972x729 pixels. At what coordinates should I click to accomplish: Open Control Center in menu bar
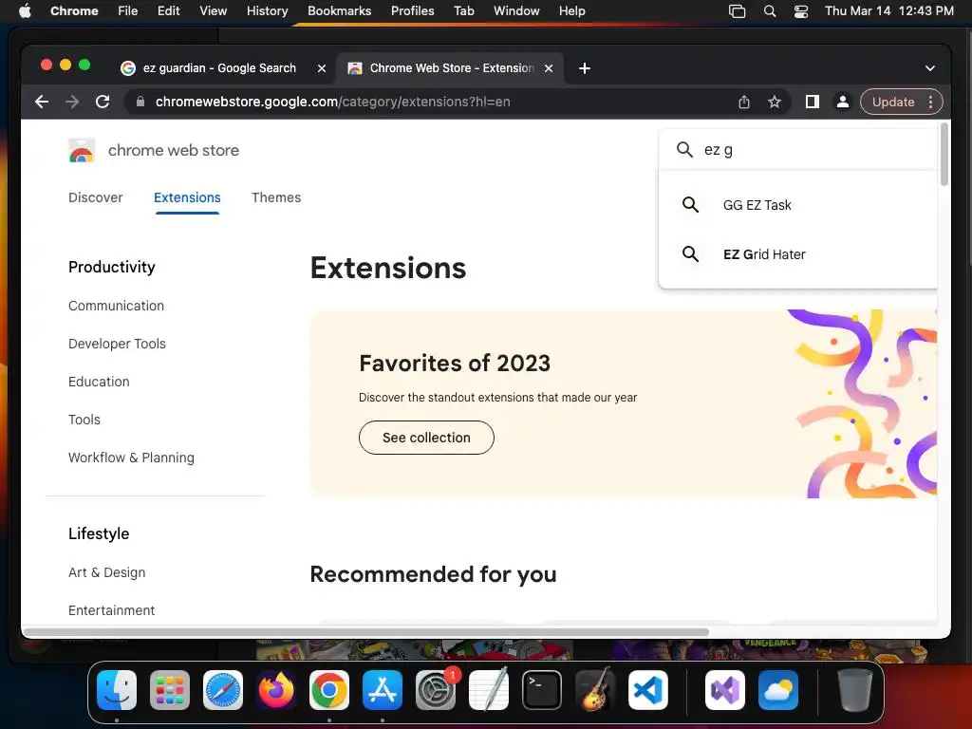801,11
